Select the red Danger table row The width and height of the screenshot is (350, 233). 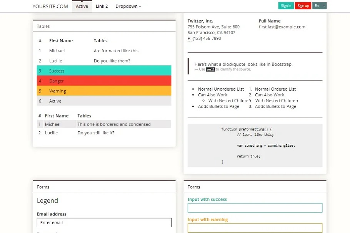104,81
